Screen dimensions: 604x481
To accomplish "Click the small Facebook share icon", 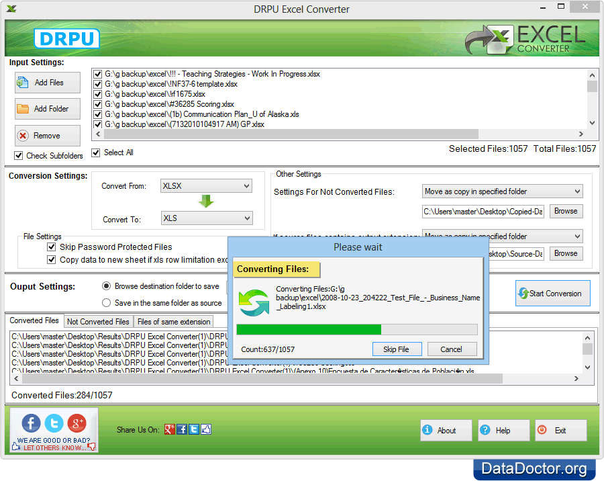I will pos(182,429).
